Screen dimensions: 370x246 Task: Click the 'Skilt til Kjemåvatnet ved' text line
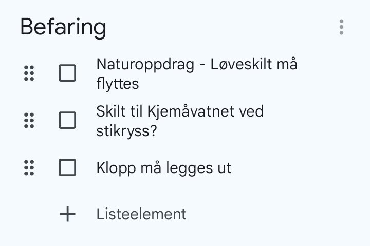[180, 111]
